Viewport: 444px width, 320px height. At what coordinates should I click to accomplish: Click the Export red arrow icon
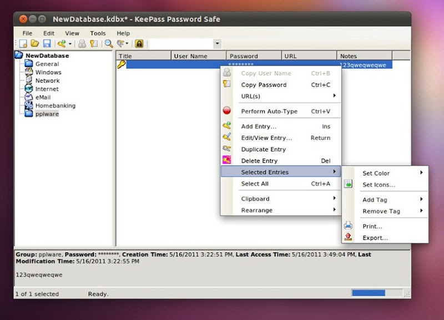click(x=349, y=237)
